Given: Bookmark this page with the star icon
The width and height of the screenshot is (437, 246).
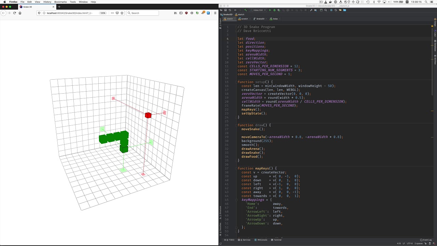Looking at the screenshot, I should pyautogui.click(x=122, y=13).
